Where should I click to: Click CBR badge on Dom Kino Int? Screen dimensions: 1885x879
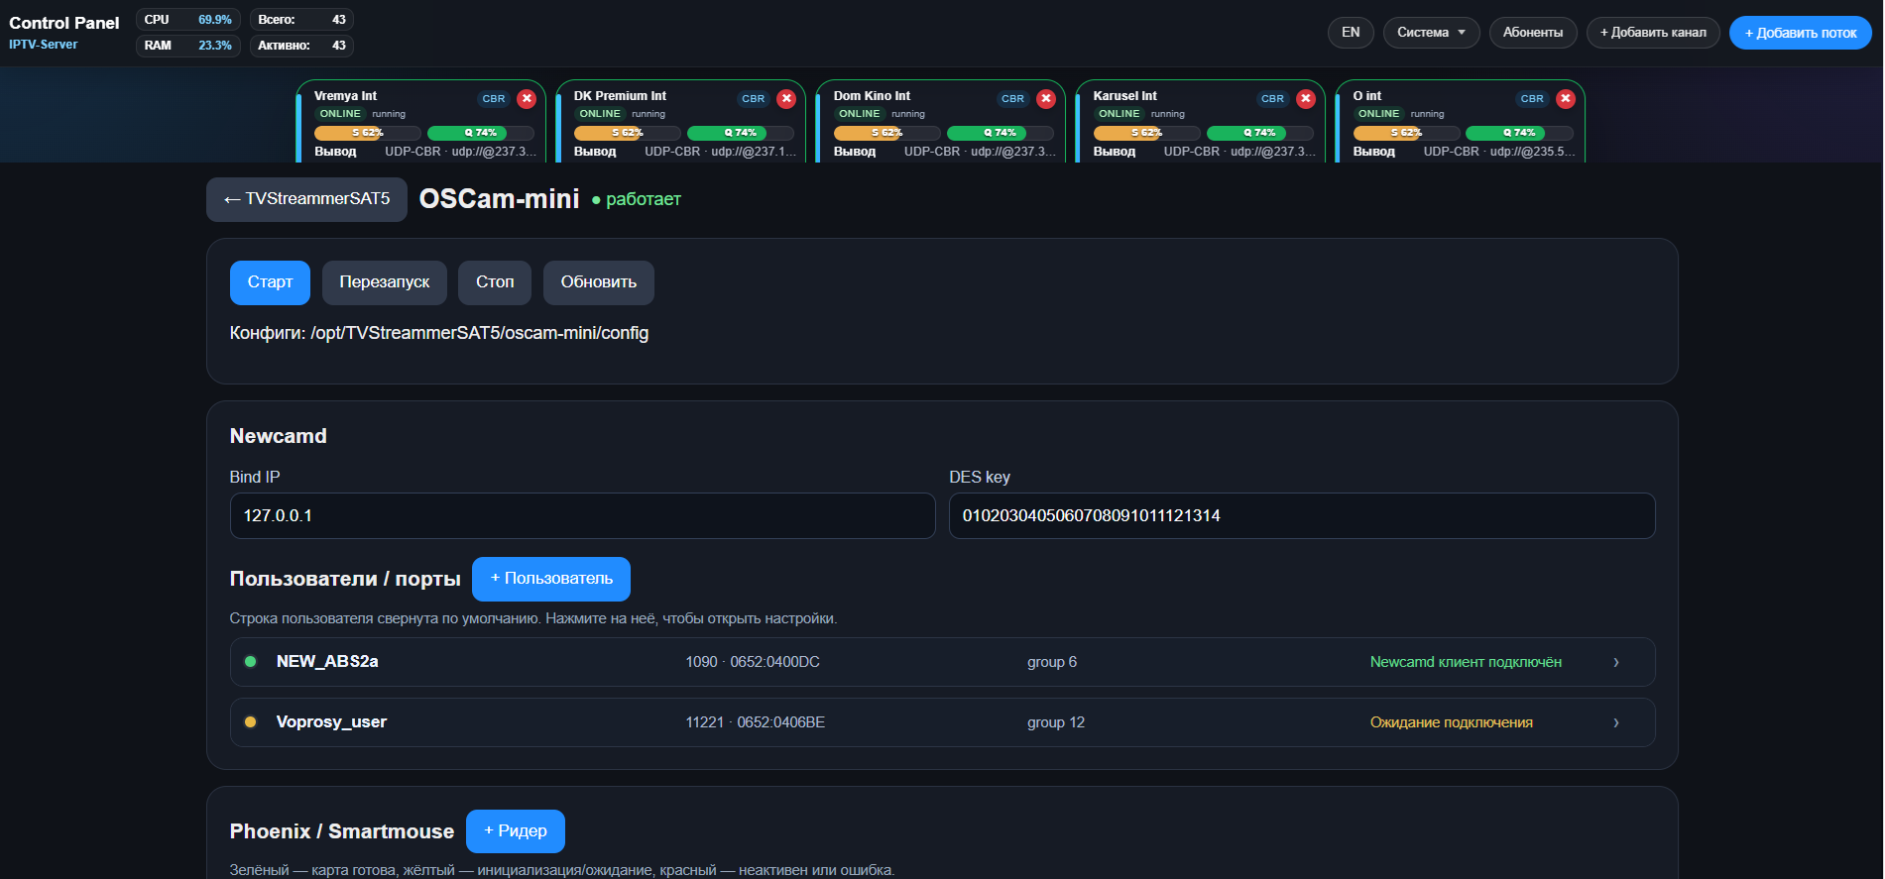[1013, 99]
